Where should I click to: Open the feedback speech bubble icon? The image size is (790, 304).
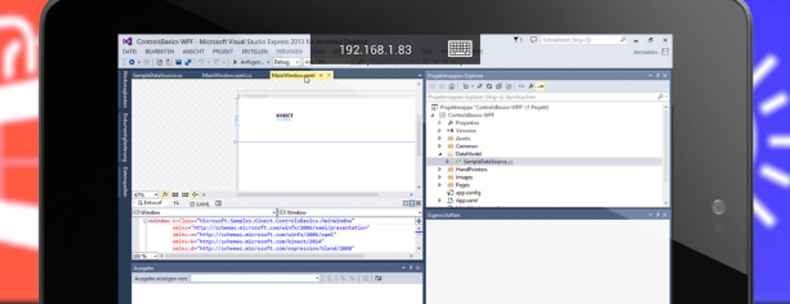tap(533, 39)
